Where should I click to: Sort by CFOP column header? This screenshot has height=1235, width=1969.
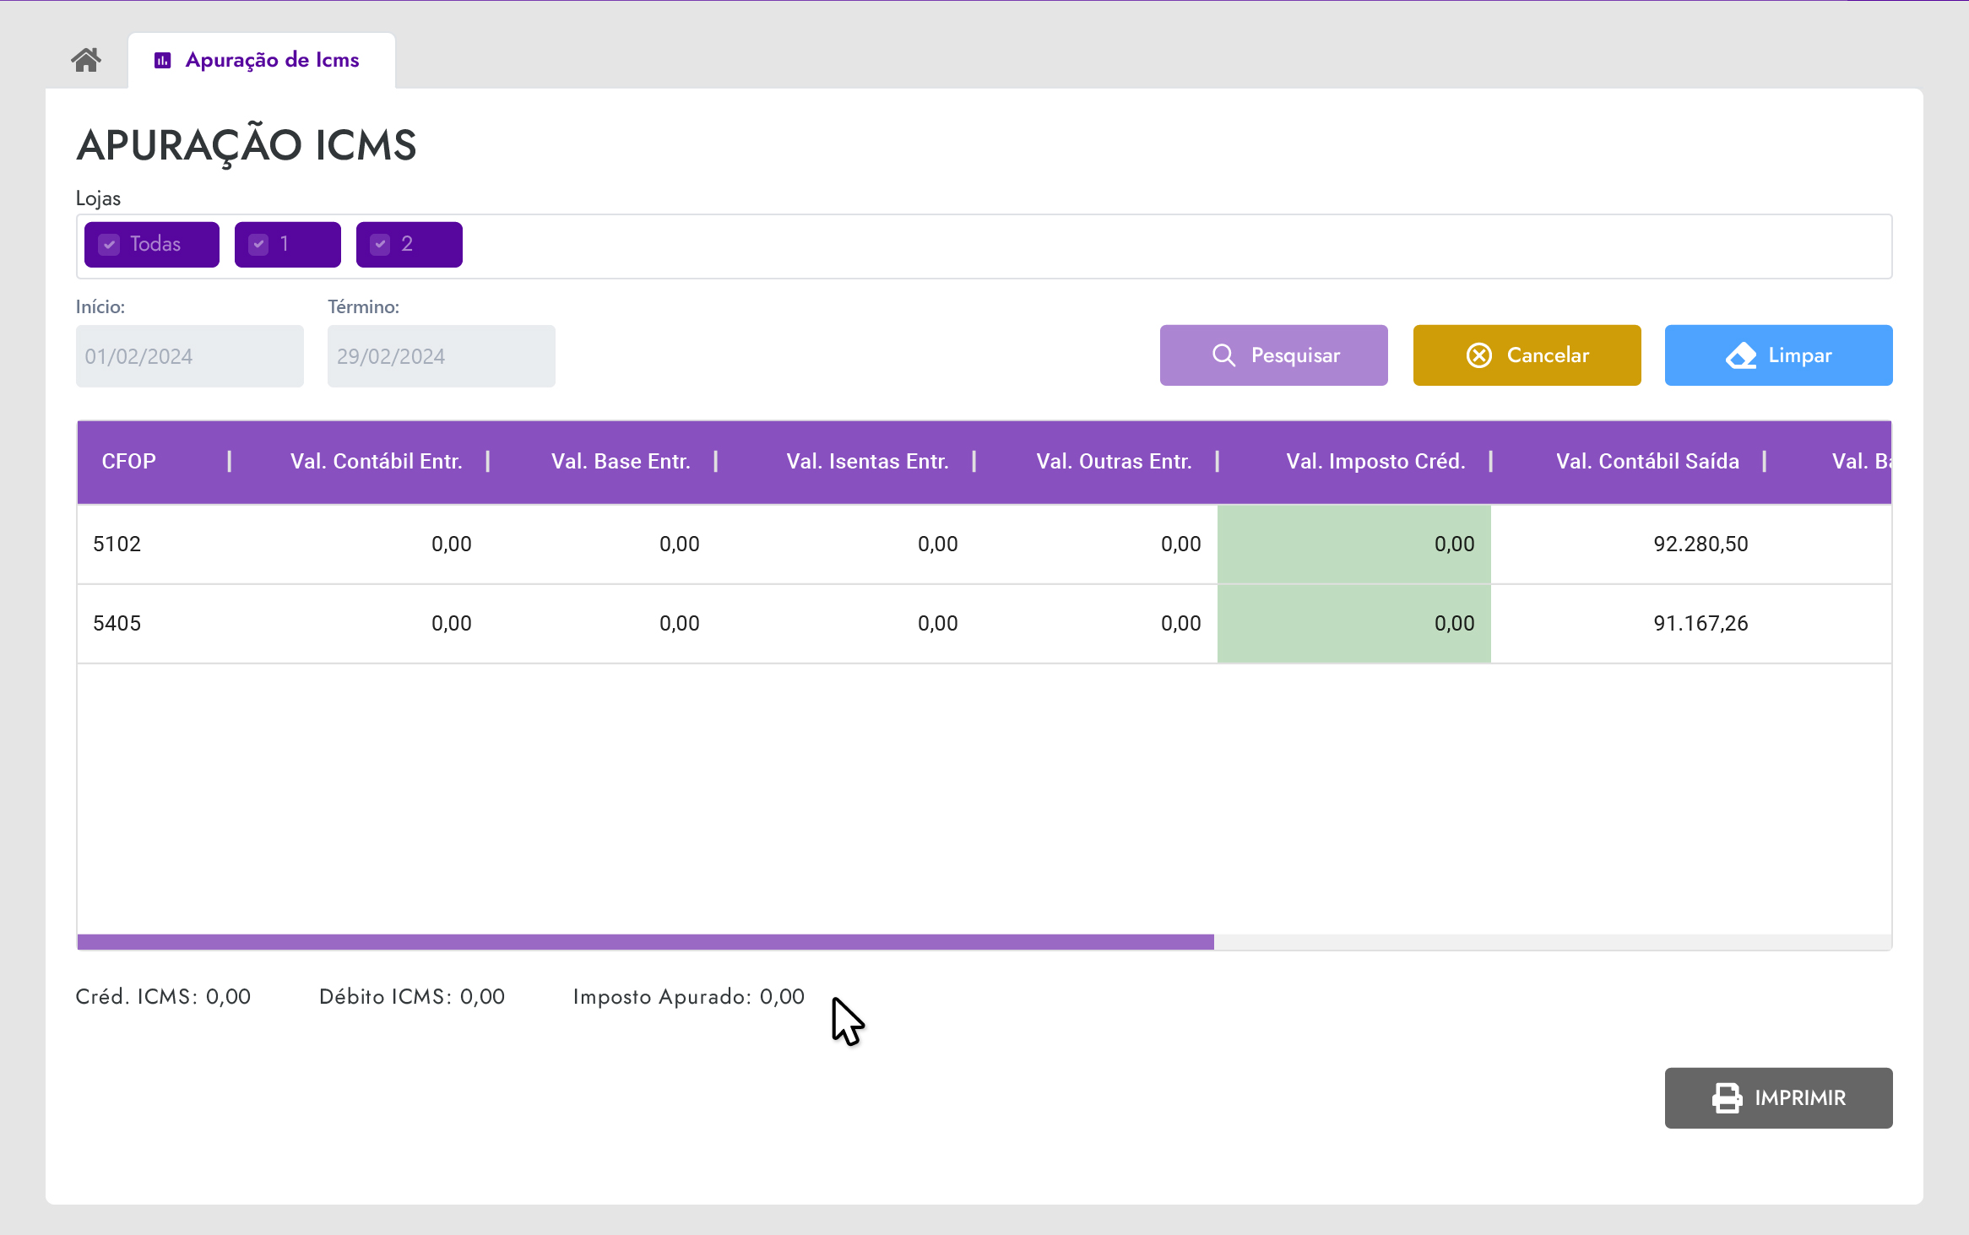(x=129, y=462)
